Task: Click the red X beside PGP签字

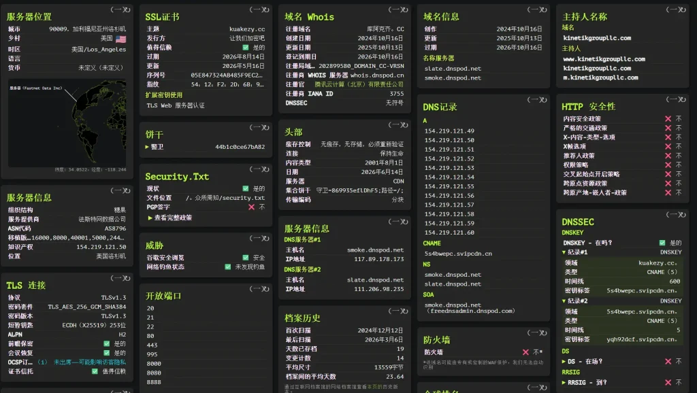Action: point(252,207)
